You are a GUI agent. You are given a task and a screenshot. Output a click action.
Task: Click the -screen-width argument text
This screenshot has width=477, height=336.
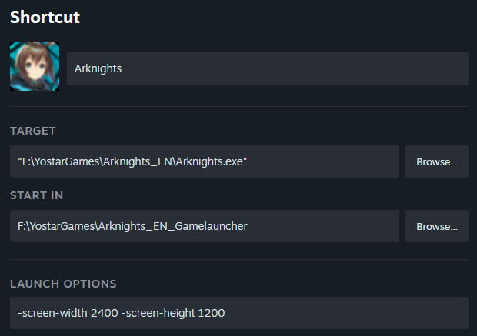(52, 313)
